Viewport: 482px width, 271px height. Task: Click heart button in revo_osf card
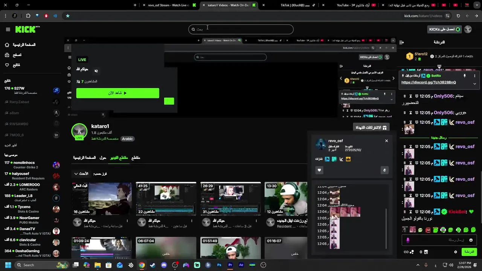[319, 170]
